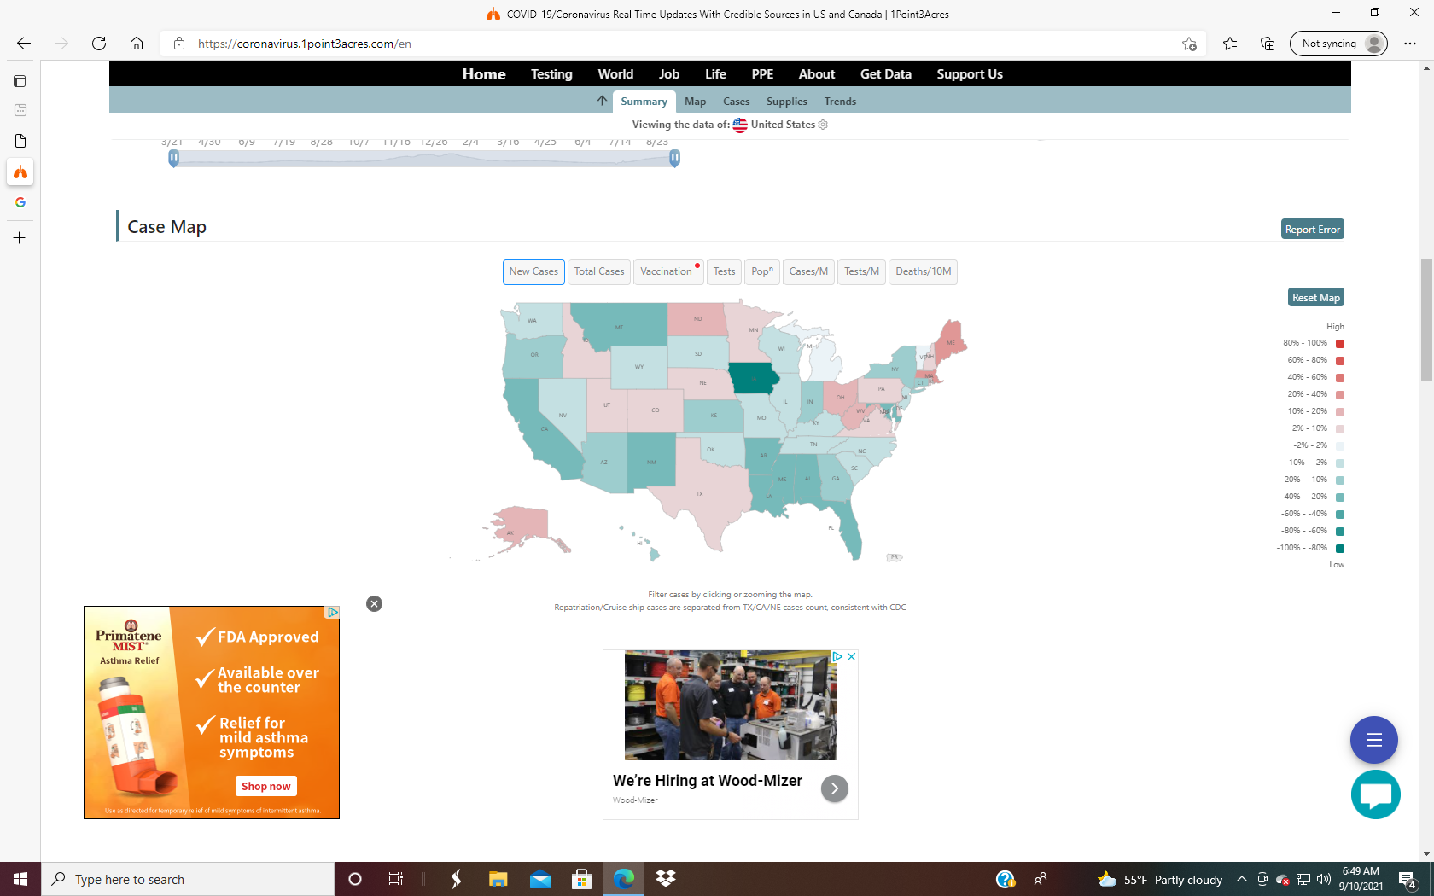Open Dropbox from taskbar
1434x896 pixels.
pos(666,879)
